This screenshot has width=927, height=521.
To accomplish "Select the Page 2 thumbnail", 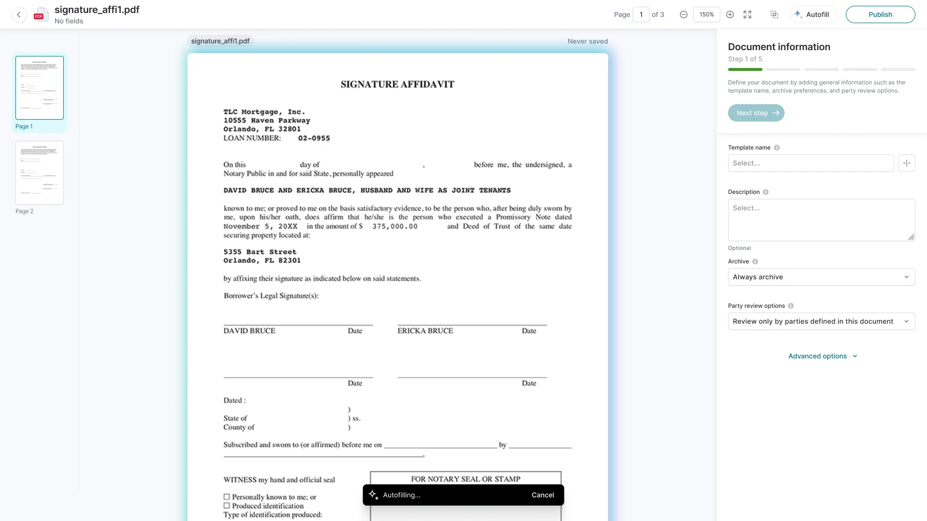I will pyautogui.click(x=40, y=173).
